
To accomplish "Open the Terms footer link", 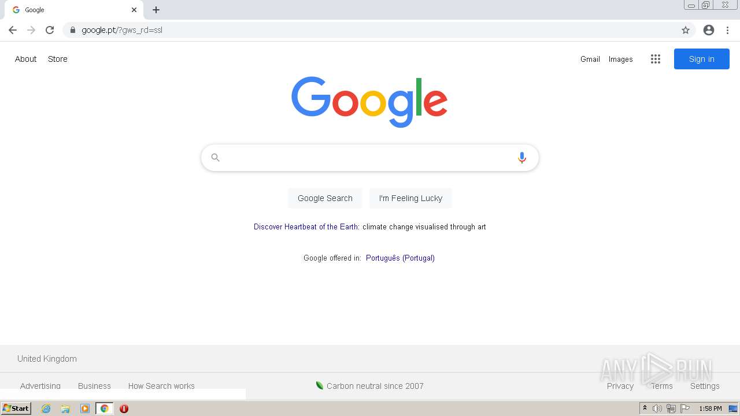I will click(662, 386).
